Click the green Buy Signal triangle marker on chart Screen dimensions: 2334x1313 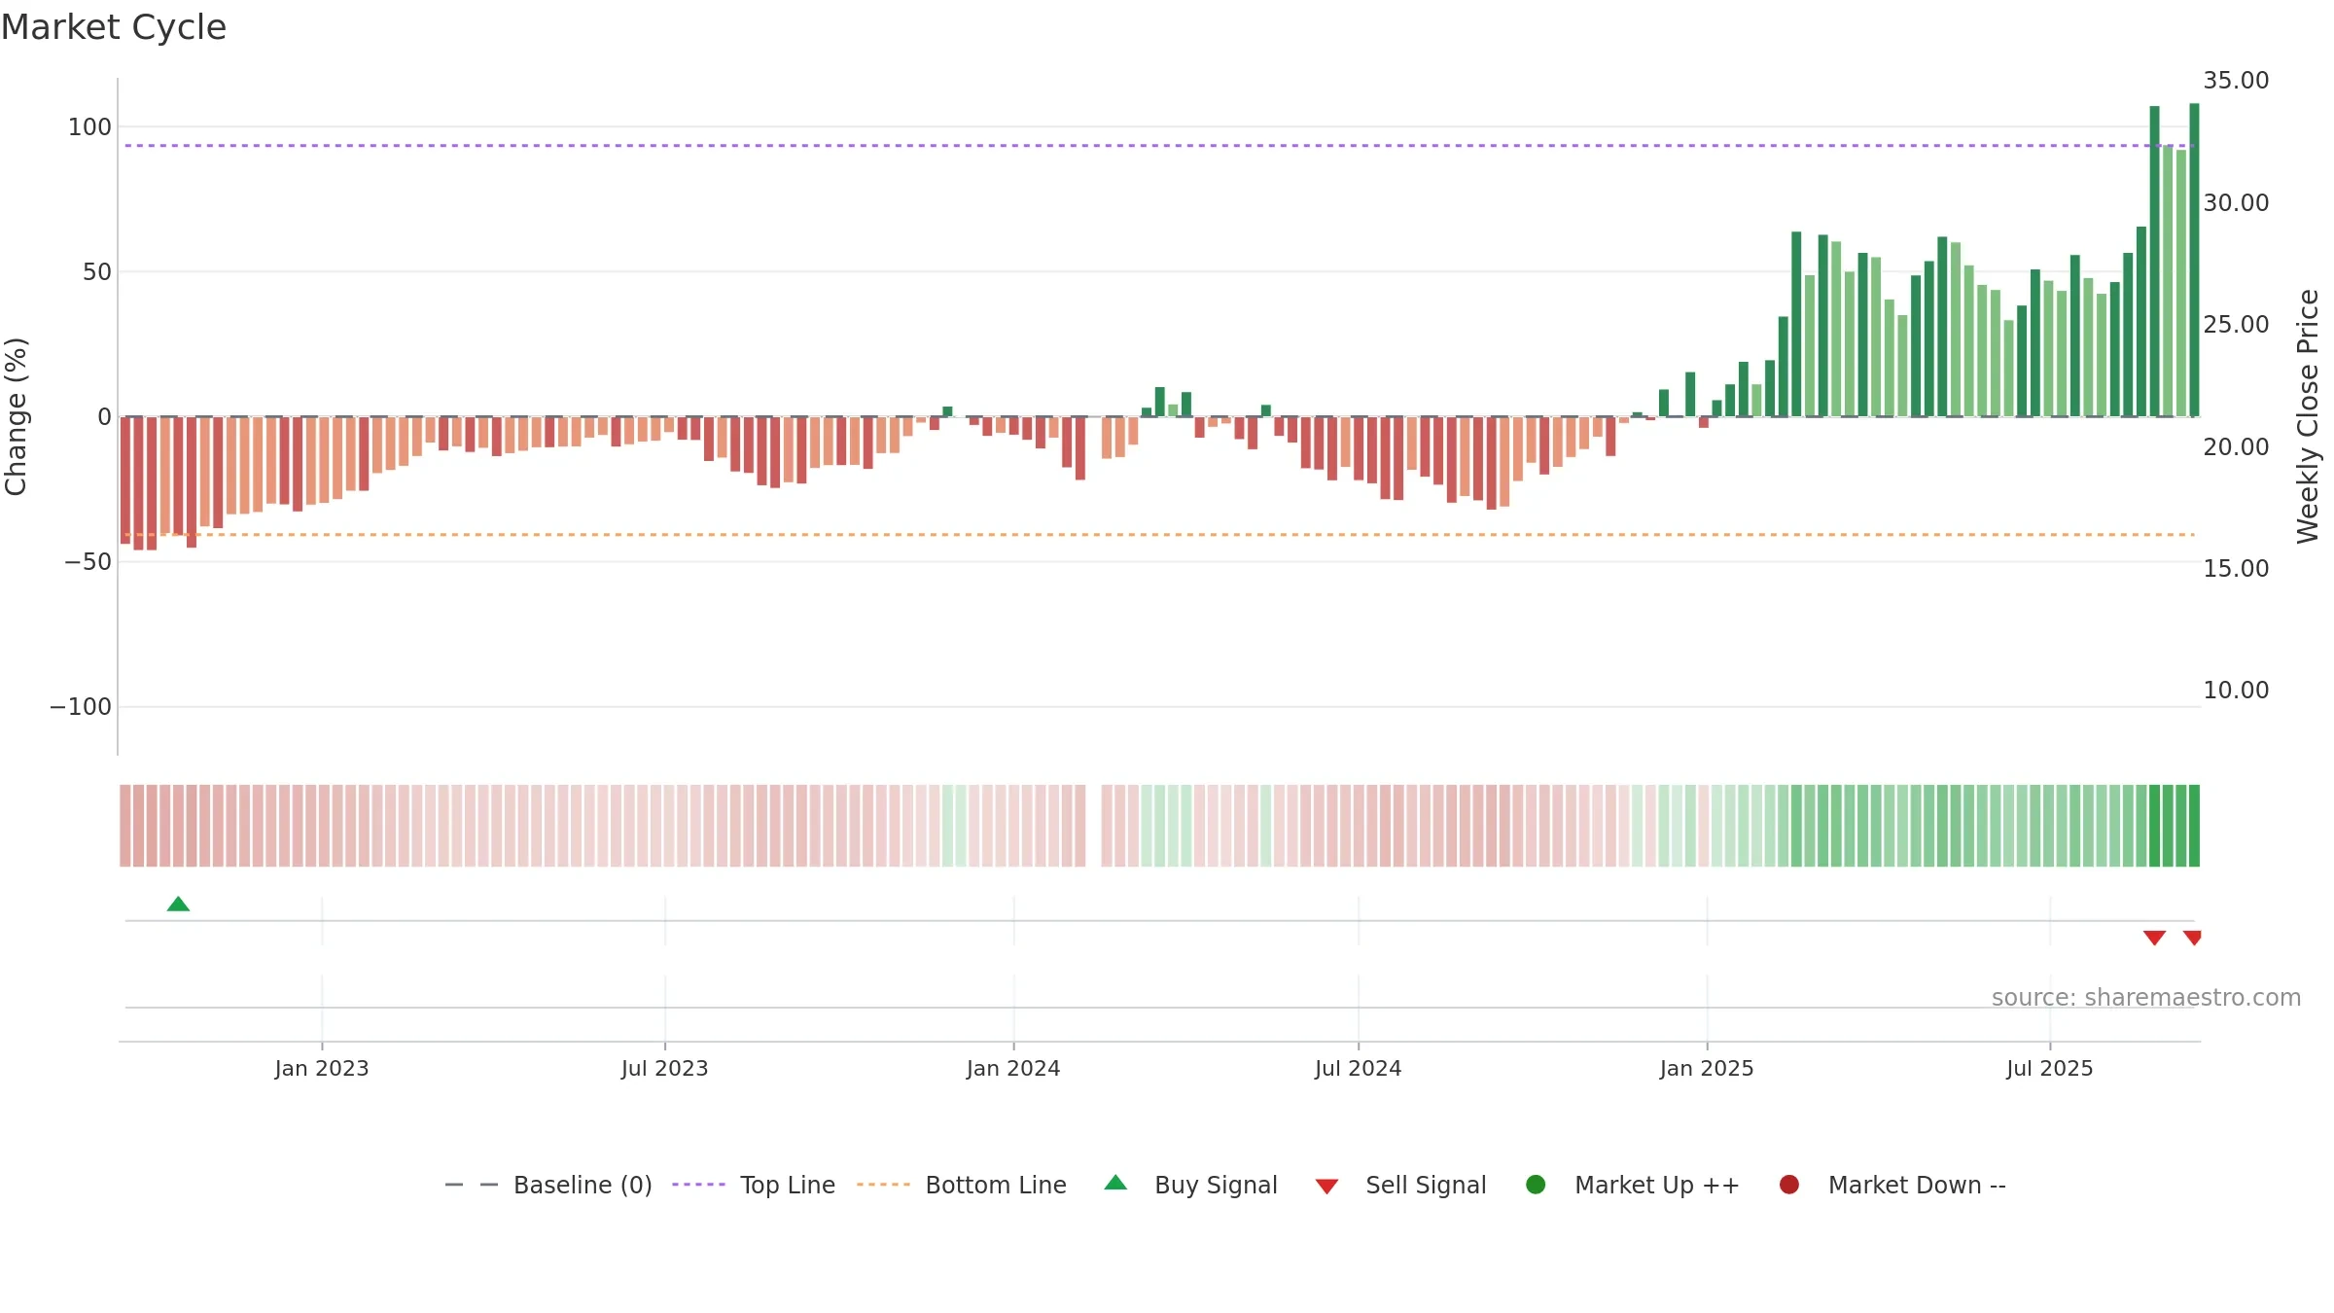click(178, 905)
